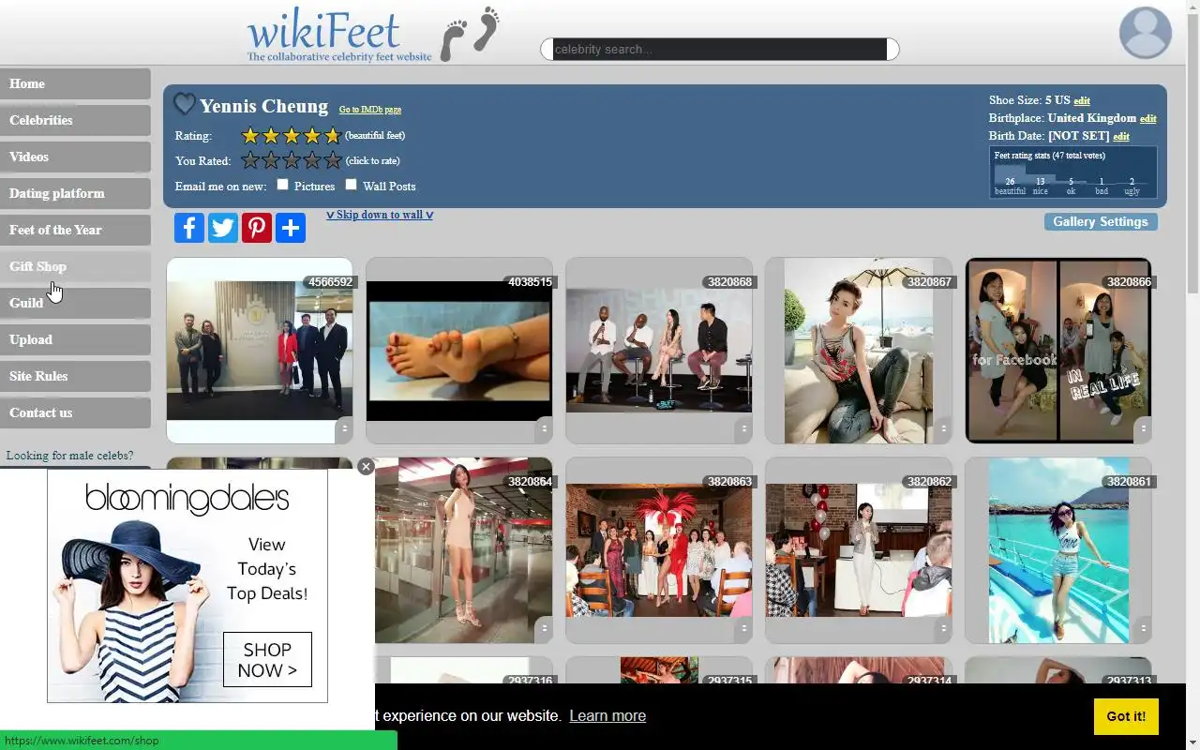This screenshot has height=750, width=1200.
Task: Dismiss cookie notice with Got it!
Action: pyautogui.click(x=1126, y=716)
